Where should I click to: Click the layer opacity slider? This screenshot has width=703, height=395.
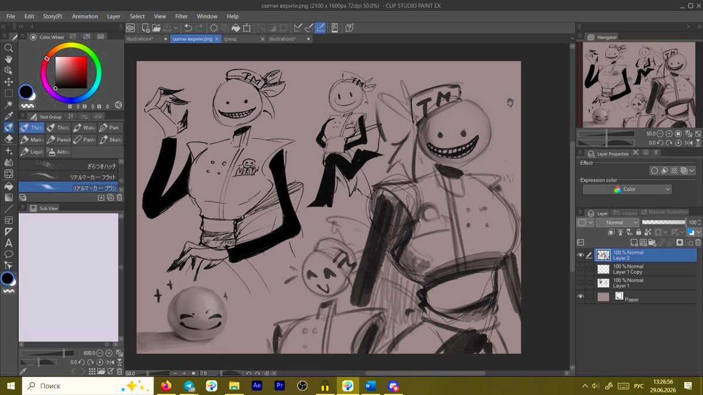(x=664, y=222)
